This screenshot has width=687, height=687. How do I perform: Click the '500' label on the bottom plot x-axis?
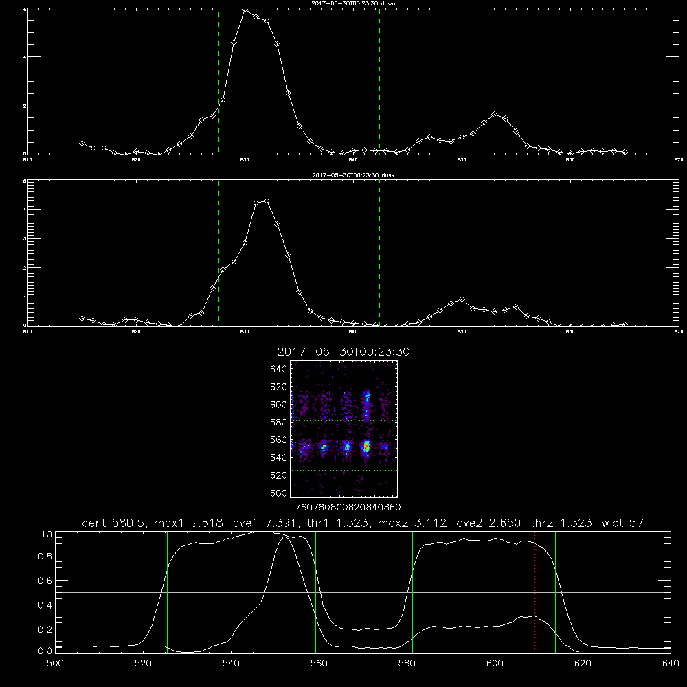(x=55, y=664)
